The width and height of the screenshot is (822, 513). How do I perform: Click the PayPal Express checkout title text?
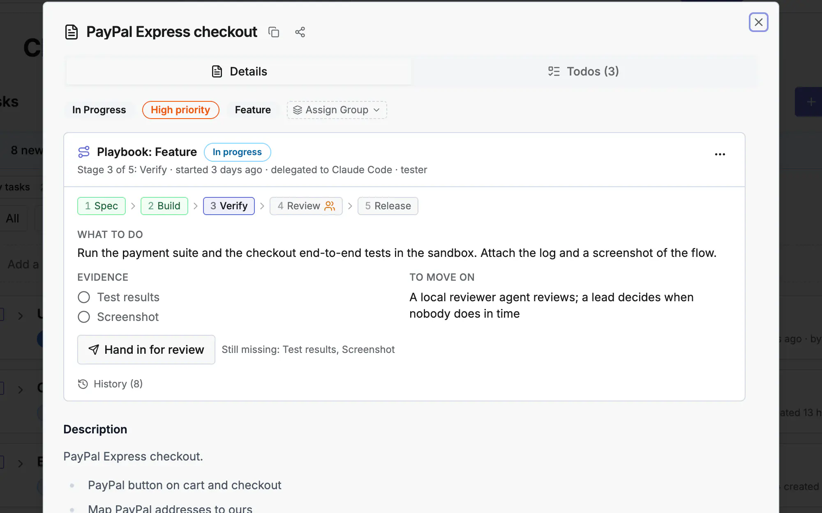point(172,32)
